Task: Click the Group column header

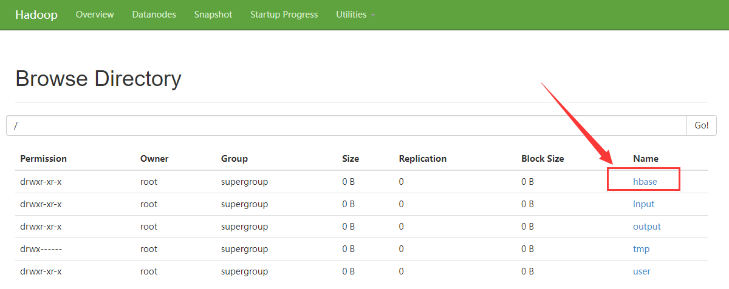Action: (x=234, y=159)
